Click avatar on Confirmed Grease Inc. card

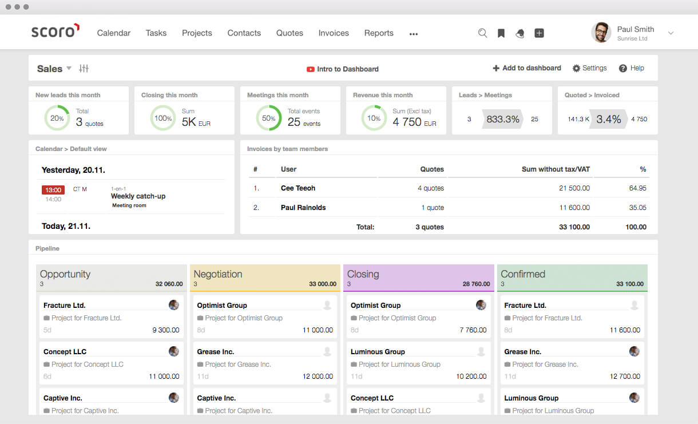[x=634, y=351]
